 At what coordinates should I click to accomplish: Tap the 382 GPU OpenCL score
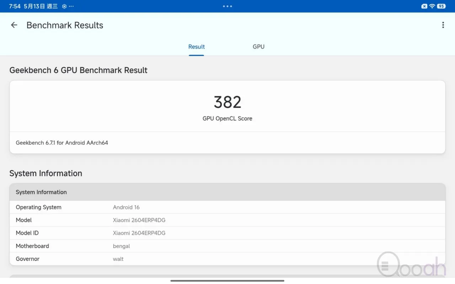point(227,102)
